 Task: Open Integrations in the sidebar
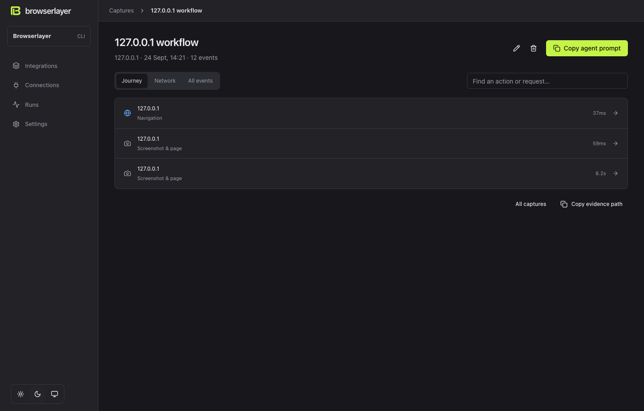point(49,66)
